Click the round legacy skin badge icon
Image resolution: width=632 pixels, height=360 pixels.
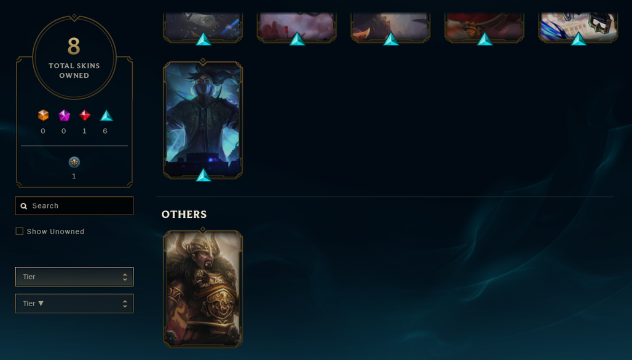[74, 162]
